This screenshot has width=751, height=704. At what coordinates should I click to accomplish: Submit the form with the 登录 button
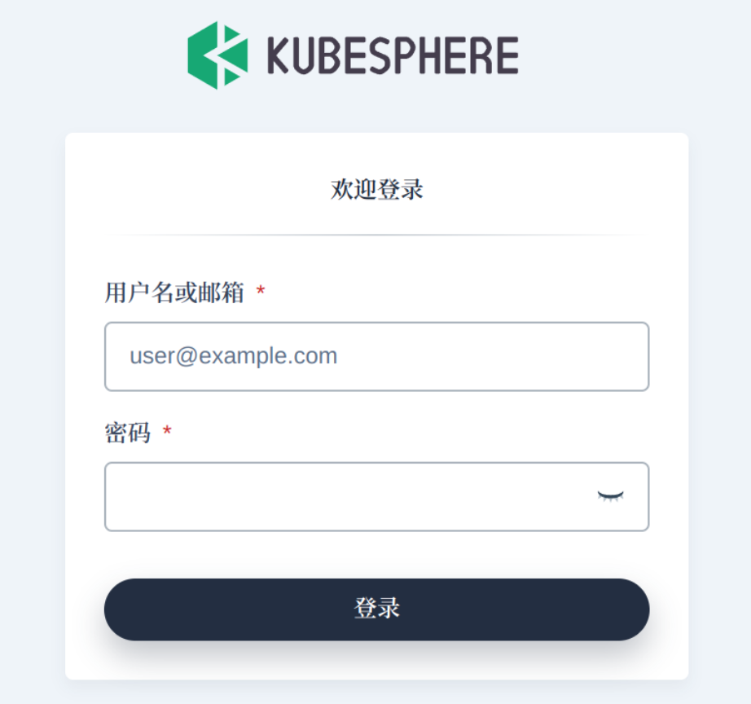pyautogui.click(x=376, y=609)
